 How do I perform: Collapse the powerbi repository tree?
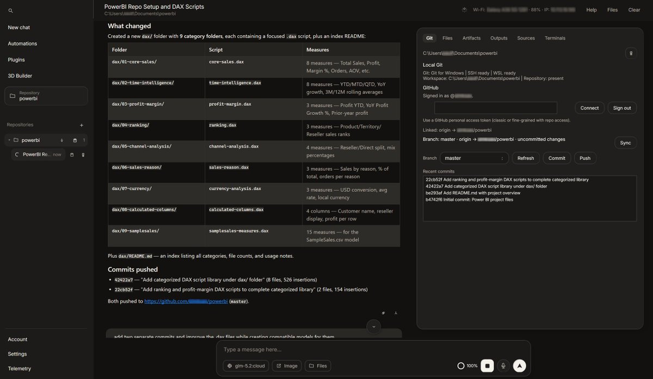(x=9, y=140)
